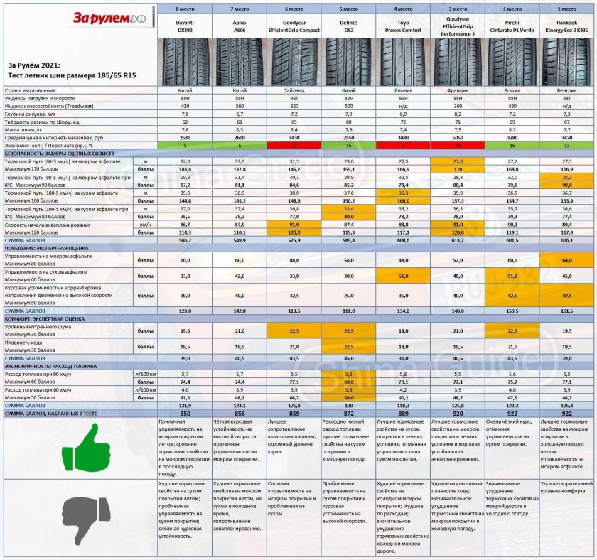597x560 pixels.
Task: Click the total score 920 cell
Action: click(x=457, y=413)
